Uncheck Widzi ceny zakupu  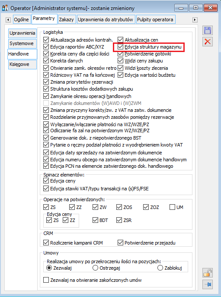tap(121, 61)
